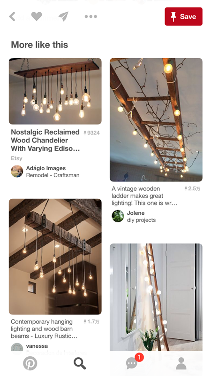Open Nostalgic Reclaimed Wood Chandelier thumbnail

tap(55, 91)
